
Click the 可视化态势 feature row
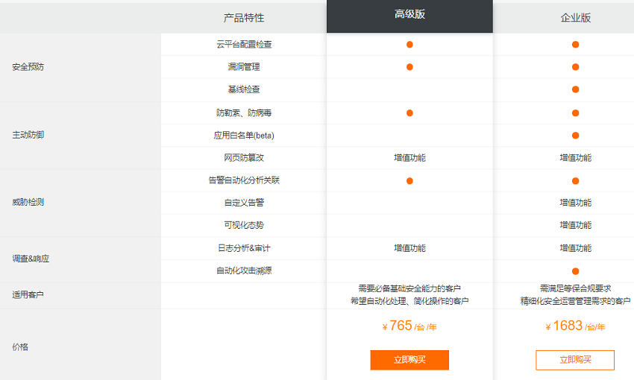click(x=244, y=225)
